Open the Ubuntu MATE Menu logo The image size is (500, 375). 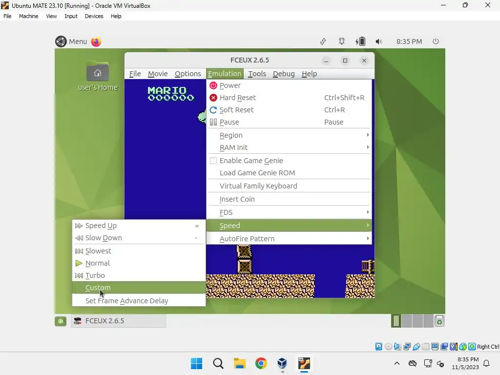point(61,42)
